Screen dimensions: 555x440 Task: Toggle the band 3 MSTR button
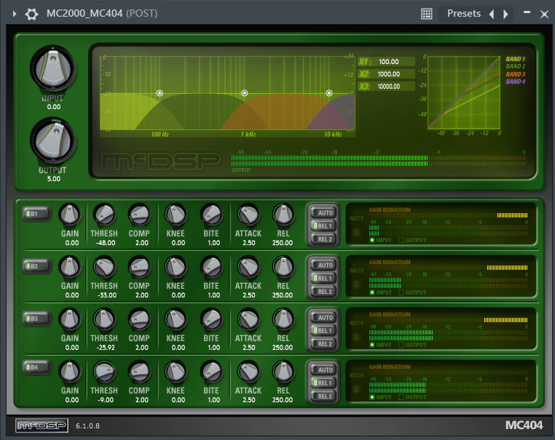click(356, 323)
